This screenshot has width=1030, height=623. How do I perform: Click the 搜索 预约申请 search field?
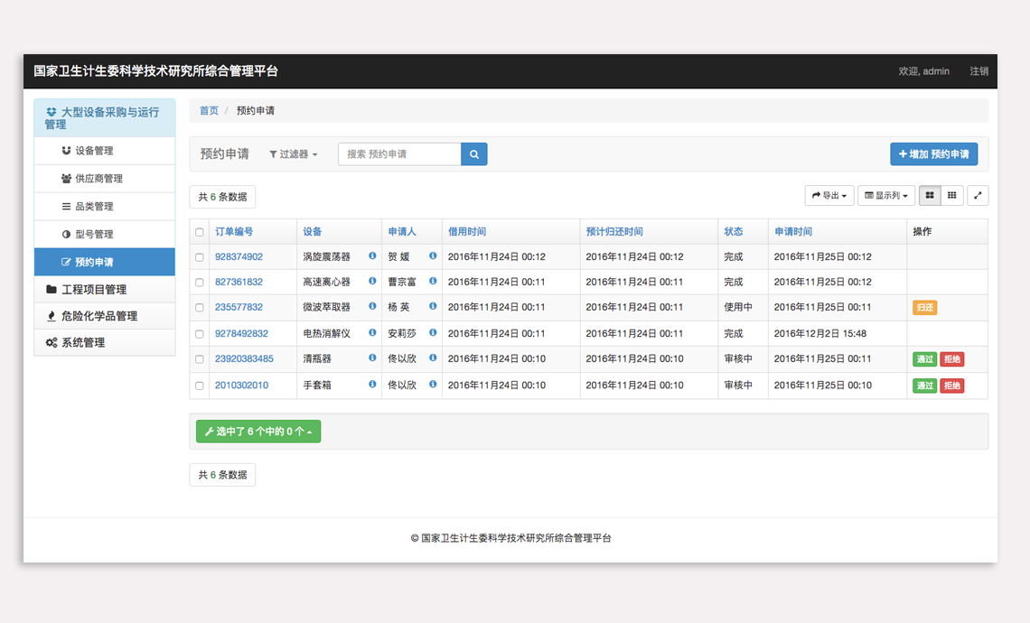pos(399,154)
